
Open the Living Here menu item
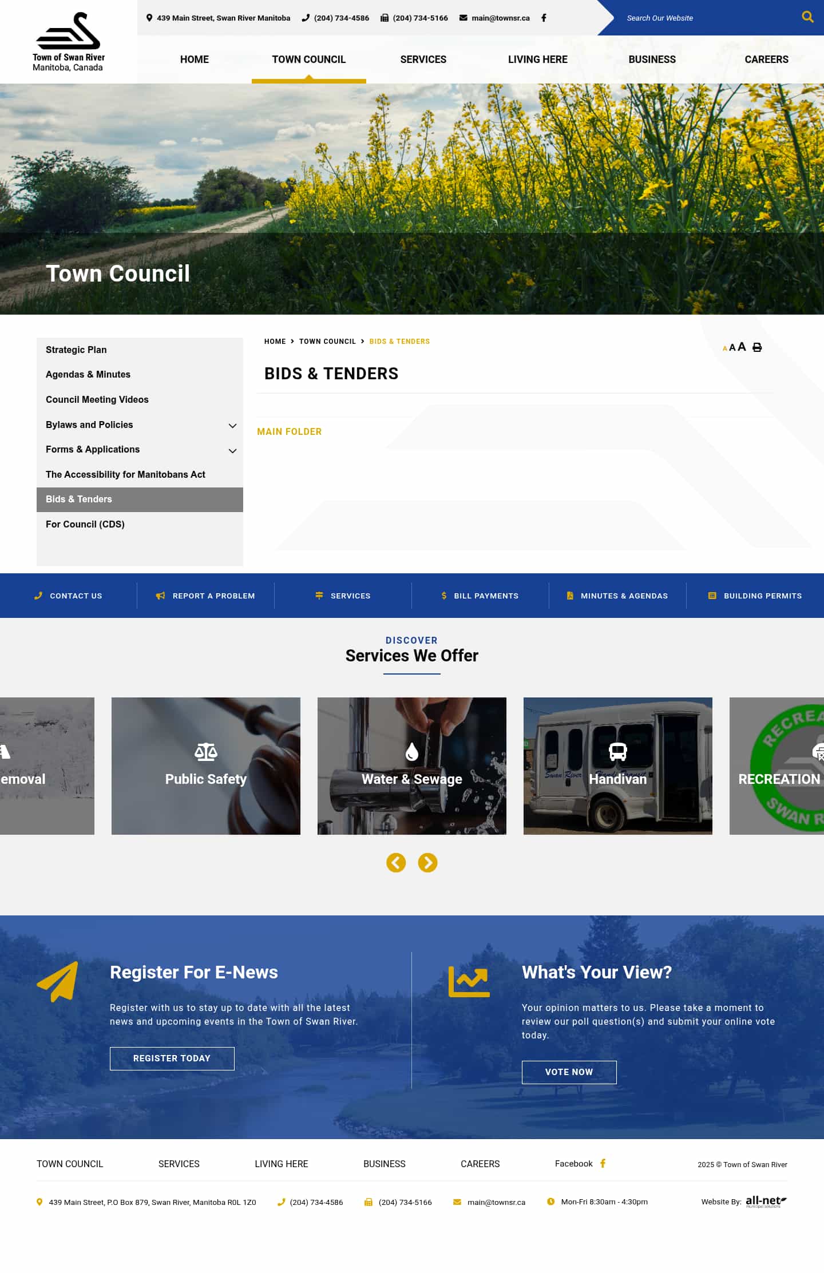pyautogui.click(x=537, y=60)
